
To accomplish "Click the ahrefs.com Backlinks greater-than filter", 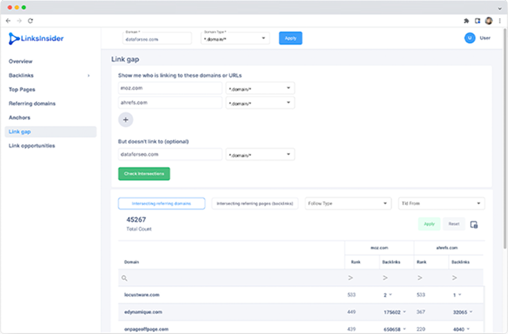I will click(455, 278).
